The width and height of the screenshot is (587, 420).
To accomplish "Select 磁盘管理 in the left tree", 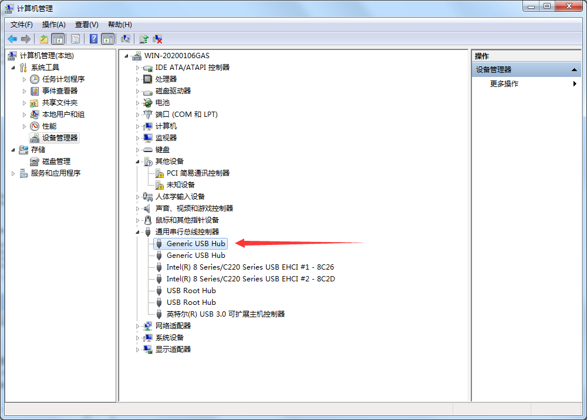I will point(56,162).
